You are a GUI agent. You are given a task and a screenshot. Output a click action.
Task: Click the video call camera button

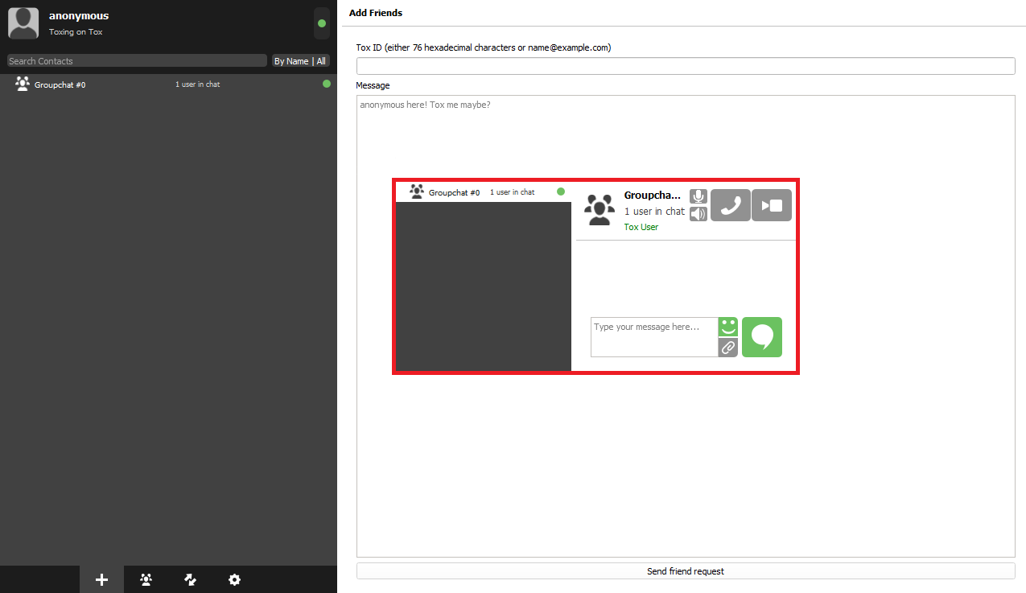pos(772,205)
